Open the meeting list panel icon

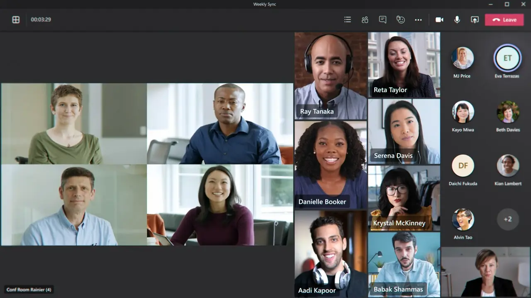click(348, 20)
